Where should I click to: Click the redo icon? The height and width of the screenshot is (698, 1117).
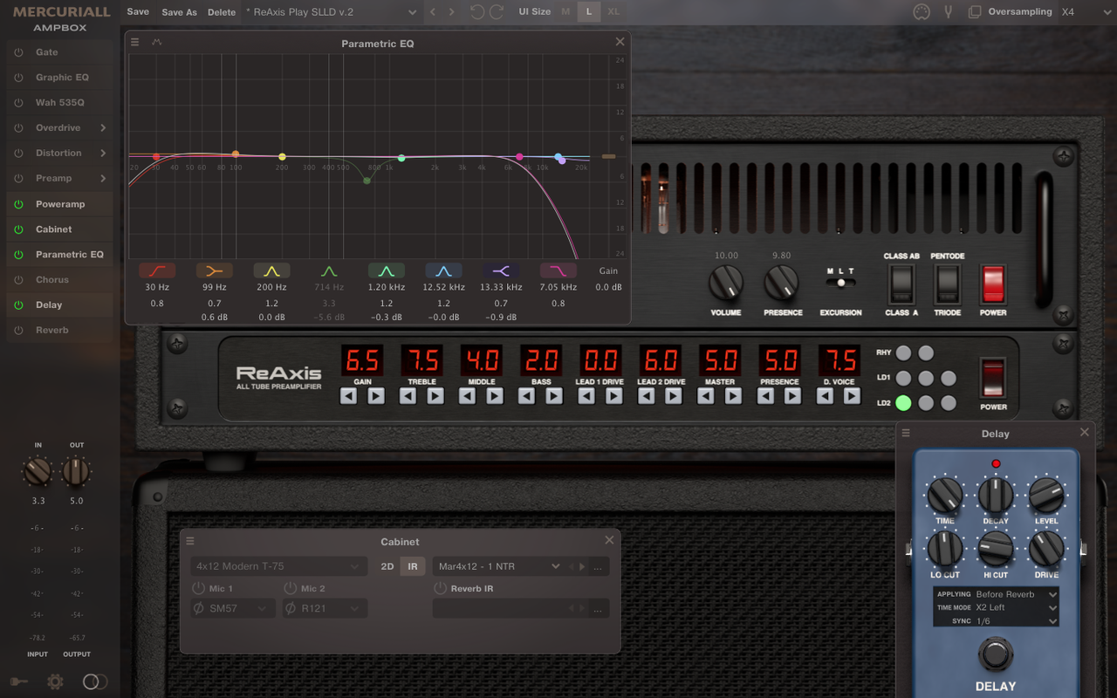coord(497,12)
